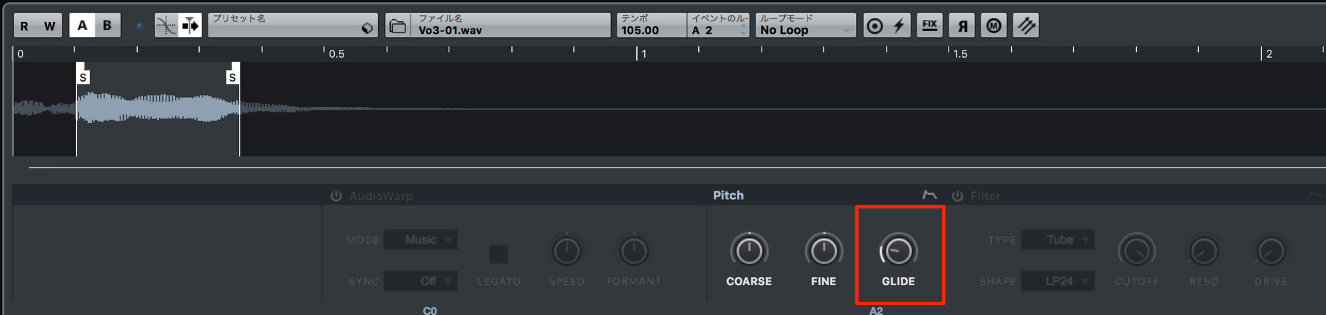The image size is (1326, 315).
Task: Click the diagonal arrows transfer icon
Action: (x=1026, y=26)
